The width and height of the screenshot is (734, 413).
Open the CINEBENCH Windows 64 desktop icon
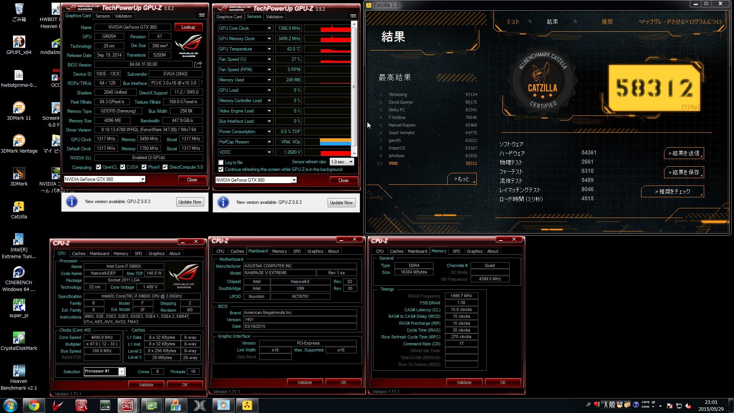pyautogui.click(x=19, y=279)
